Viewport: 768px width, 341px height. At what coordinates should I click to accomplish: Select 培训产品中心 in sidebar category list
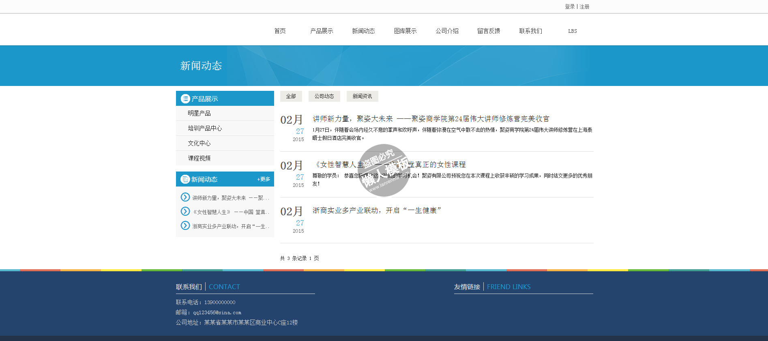point(205,128)
